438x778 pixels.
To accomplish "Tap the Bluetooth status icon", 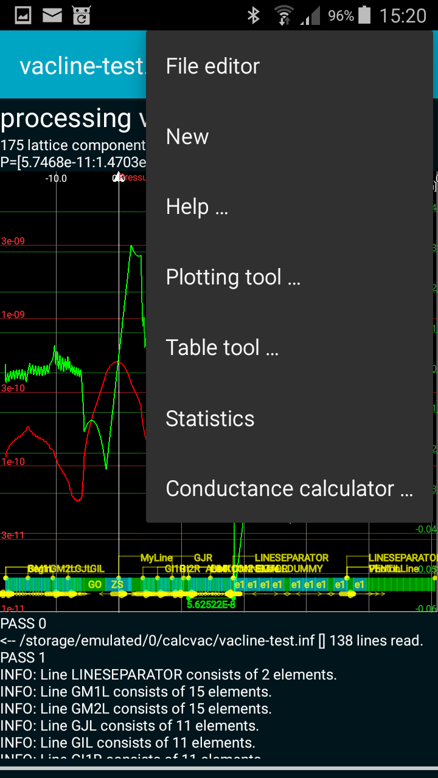I will click(254, 15).
